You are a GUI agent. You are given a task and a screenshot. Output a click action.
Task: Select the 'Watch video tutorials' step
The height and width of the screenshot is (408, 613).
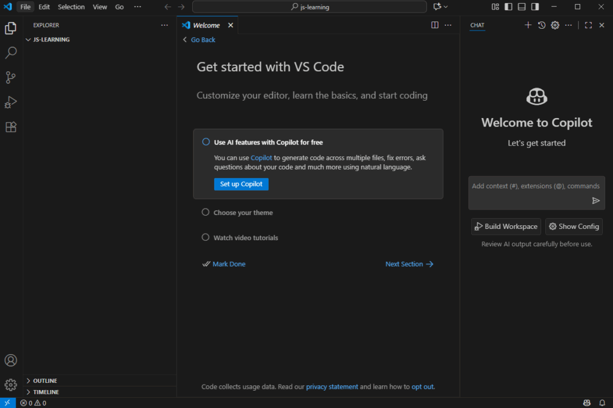tap(245, 238)
